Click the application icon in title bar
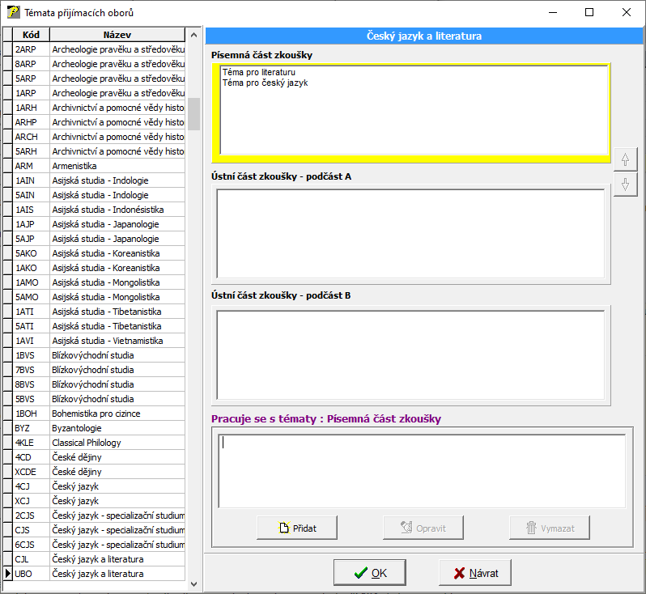Image resolution: width=646 pixels, height=594 pixels. 13,13
